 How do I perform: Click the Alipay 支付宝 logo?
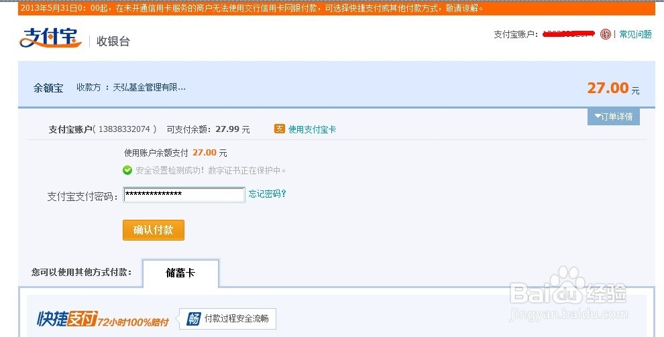point(50,38)
